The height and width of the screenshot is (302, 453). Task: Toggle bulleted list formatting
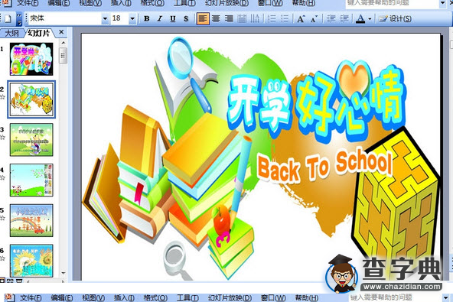coord(285,19)
